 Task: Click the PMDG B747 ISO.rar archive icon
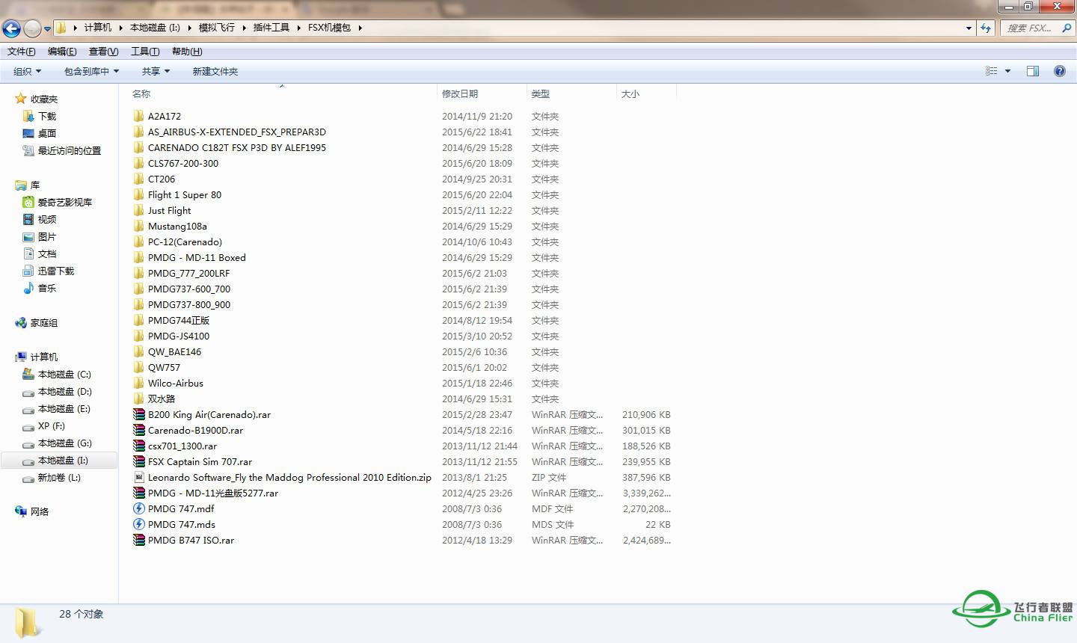tap(138, 541)
